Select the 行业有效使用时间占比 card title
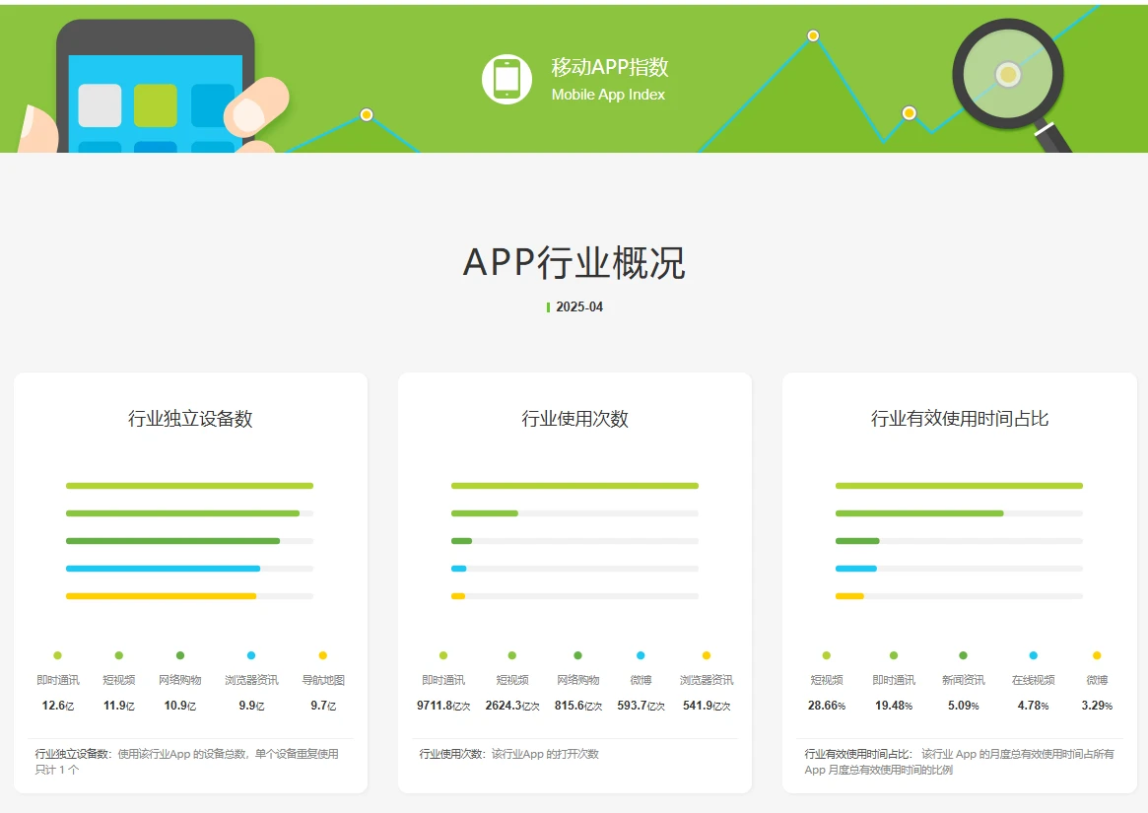 [x=958, y=418]
